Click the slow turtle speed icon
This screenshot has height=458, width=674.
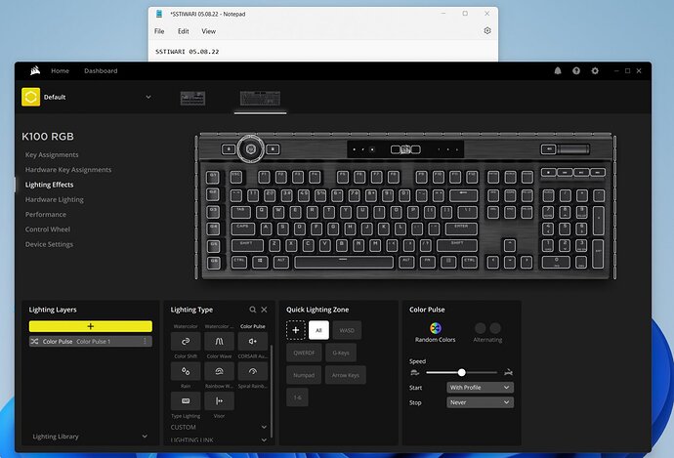(415, 372)
